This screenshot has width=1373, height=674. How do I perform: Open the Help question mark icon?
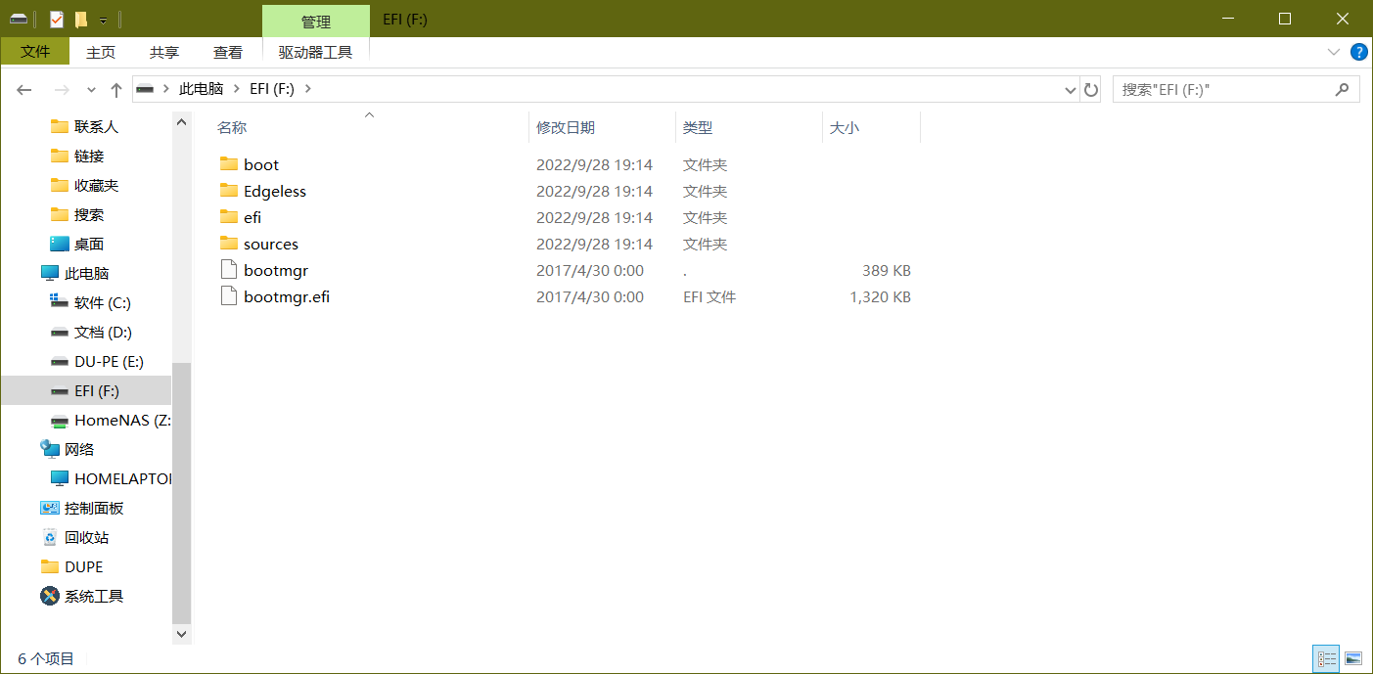tap(1358, 52)
